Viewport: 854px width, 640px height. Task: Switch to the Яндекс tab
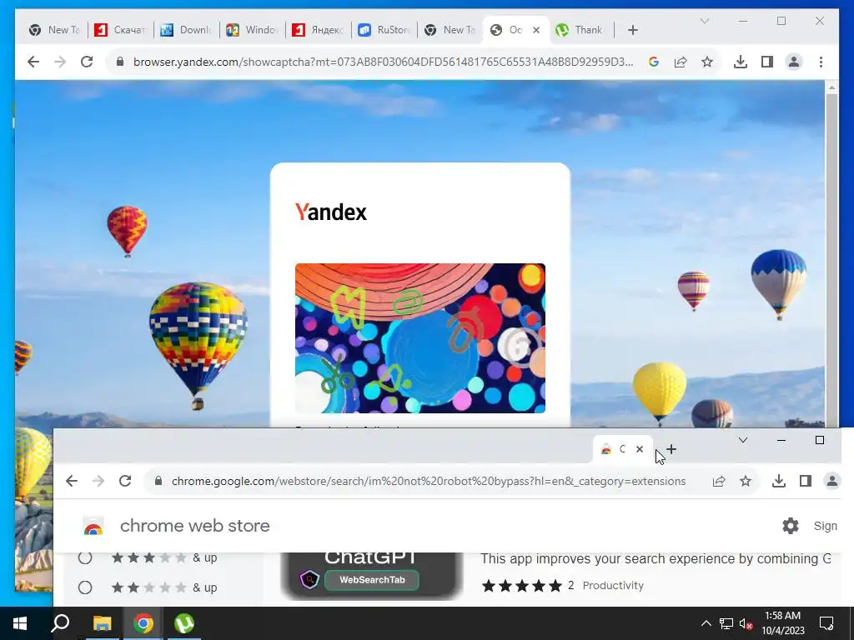pyautogui.click(x=318, y=31)
